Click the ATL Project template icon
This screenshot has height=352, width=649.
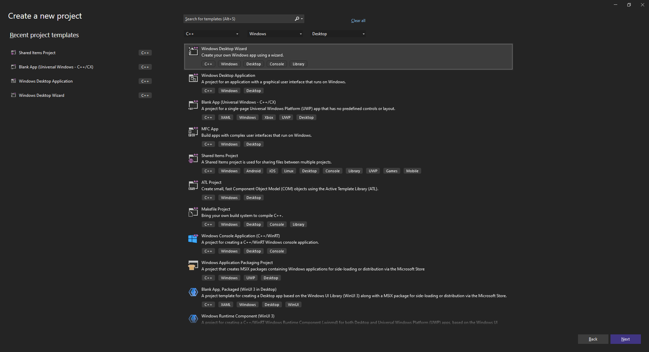193,185
